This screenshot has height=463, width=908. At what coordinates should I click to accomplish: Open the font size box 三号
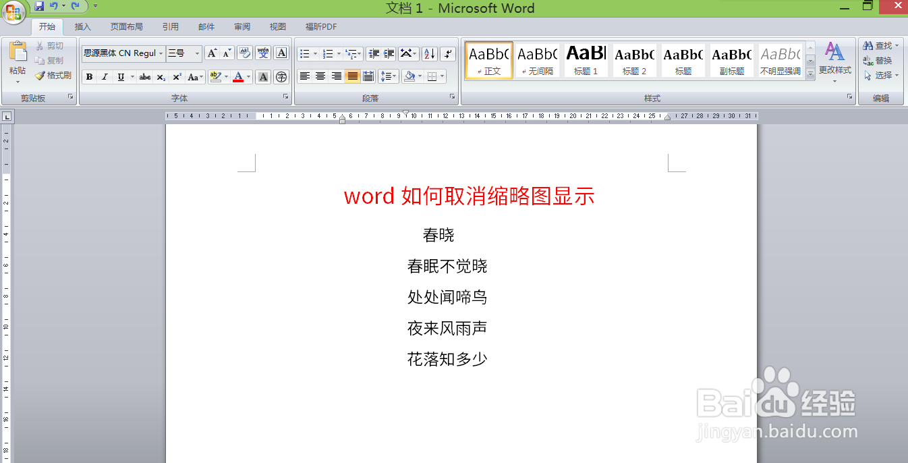click(184, 53)
